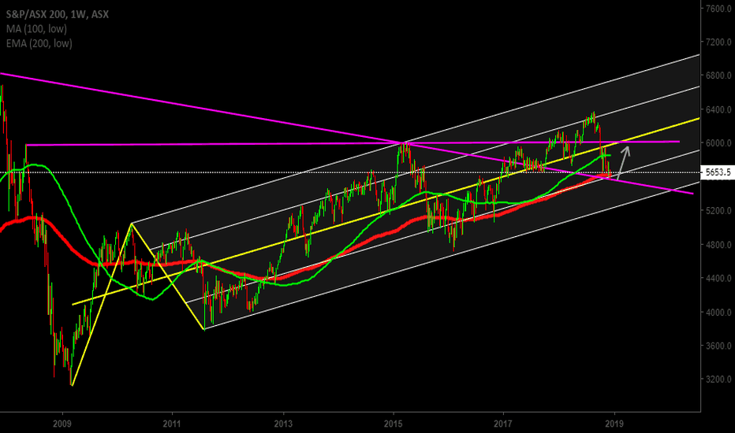Click the 6000.0 price axis label
The image size is (735, 433).
tap(718, 143)
